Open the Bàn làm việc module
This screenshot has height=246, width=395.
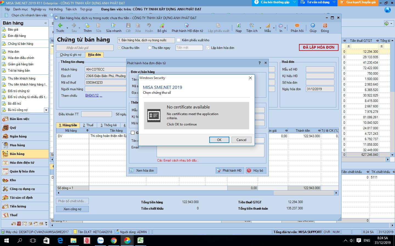25,119
